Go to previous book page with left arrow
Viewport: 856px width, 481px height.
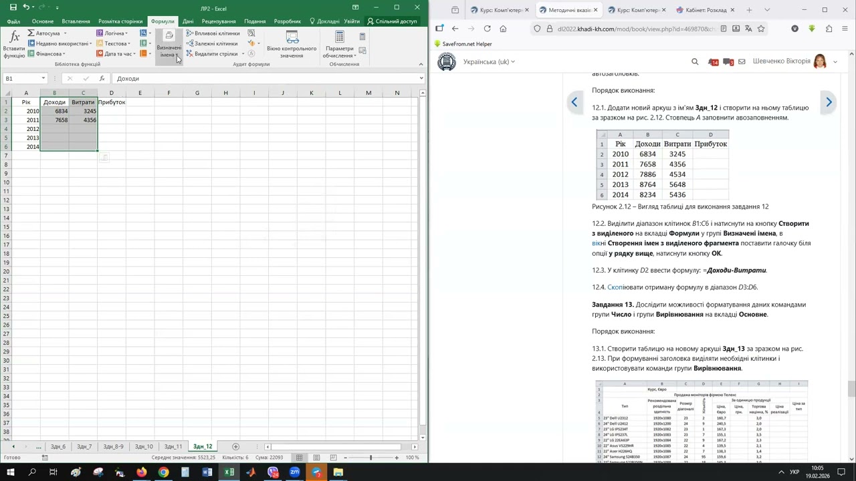click(x=574, y=102)
